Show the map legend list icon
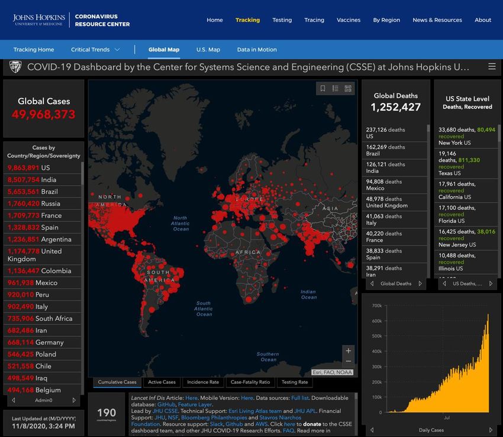The height and width of the screenshot is (437, 503). coord(335,88)
